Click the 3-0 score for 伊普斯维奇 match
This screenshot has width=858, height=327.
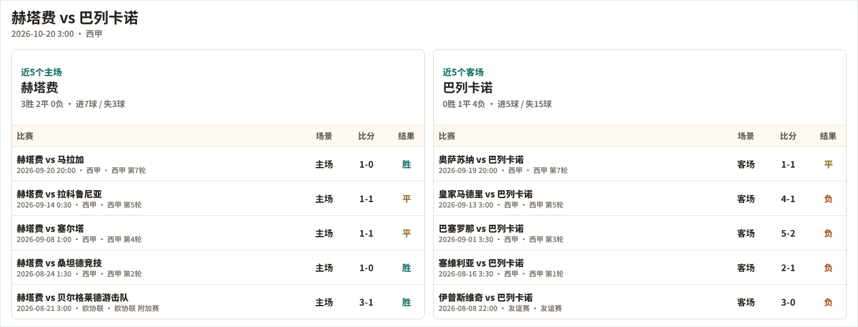click(x=788, y=302)
